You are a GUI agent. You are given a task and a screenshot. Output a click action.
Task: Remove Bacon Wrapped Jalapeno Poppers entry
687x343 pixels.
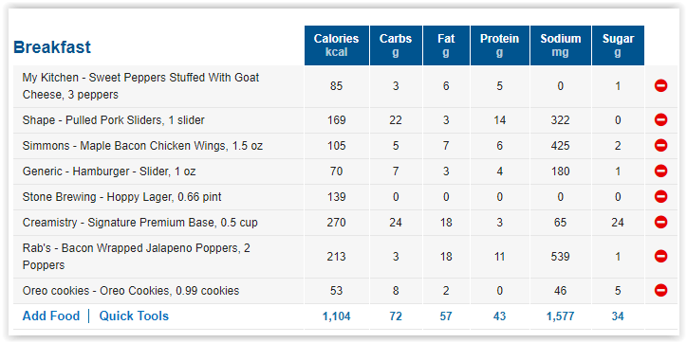660,257
